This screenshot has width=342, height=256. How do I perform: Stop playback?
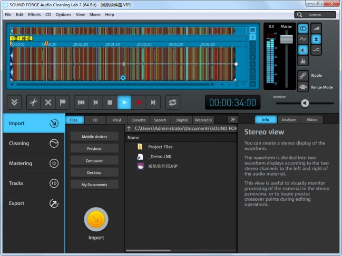point(110,102)
